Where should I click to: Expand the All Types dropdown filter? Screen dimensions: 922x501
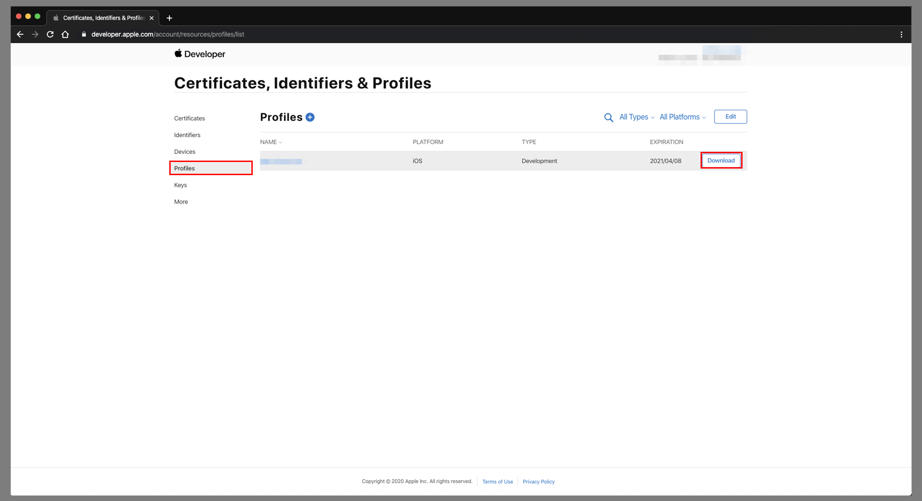click(x=636, y=116)
